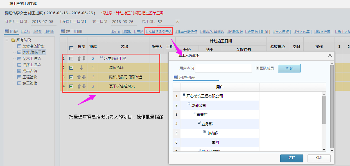Click the 更新施工时间 update time icon

[x=257, y=31]
